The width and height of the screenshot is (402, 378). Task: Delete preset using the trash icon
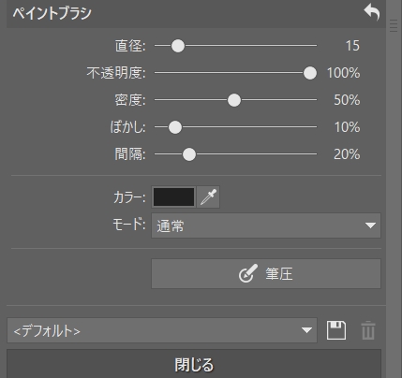[x=368, y=330]
